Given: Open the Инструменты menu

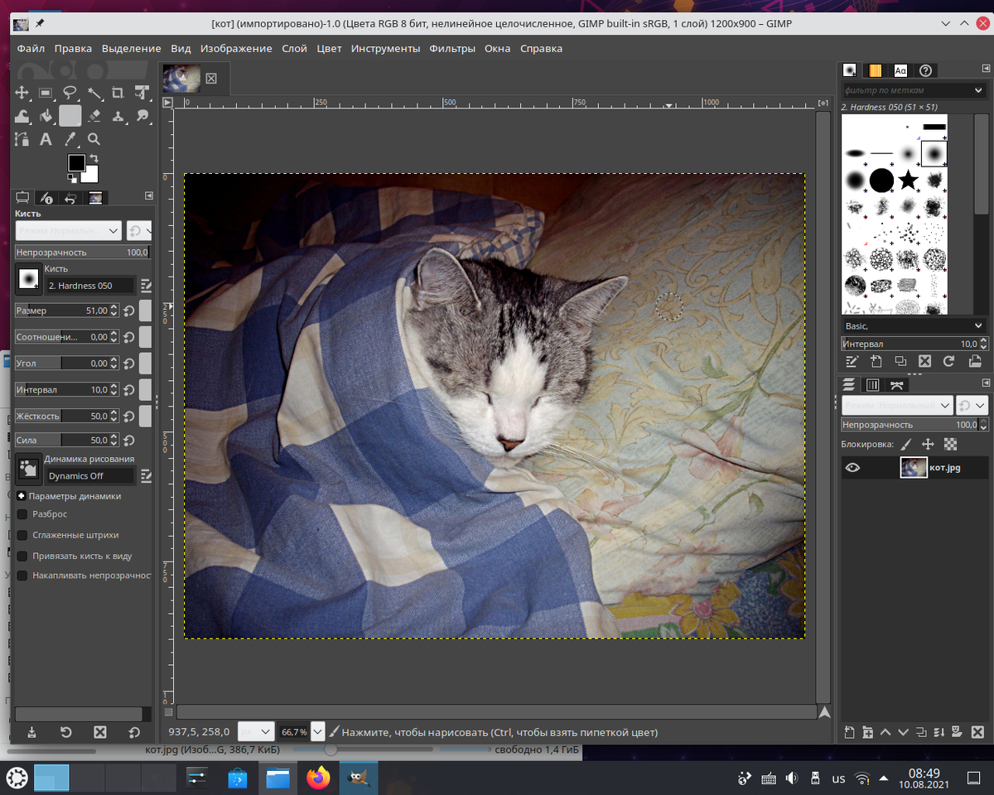Looking at the screenshot, I should point(385,48).
